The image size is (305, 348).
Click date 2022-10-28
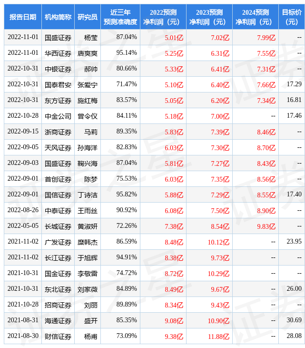23,116
